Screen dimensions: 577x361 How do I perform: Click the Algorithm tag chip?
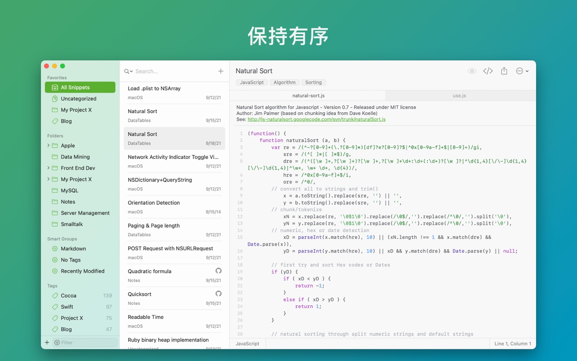tap(284, 82)
